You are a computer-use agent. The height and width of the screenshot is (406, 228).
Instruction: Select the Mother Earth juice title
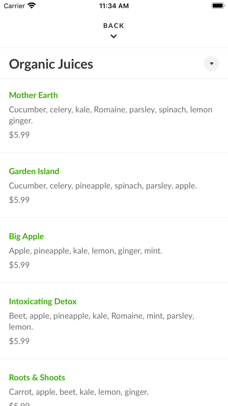(x=33, y=95)
